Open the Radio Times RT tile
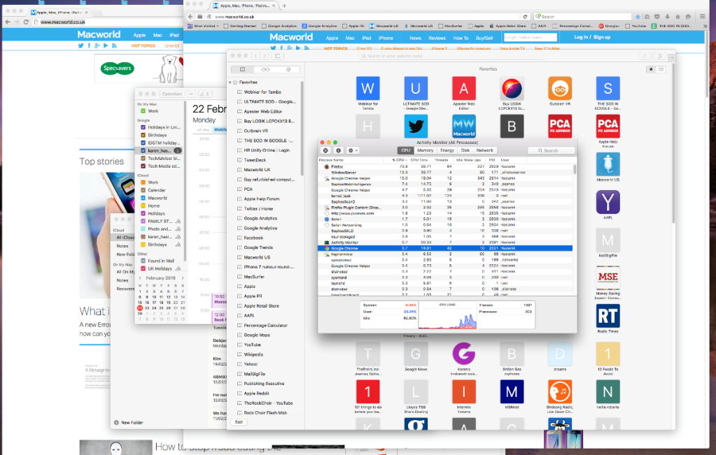Image resolution: width=716 pixels, height=455 pixels. click(608, 315)
